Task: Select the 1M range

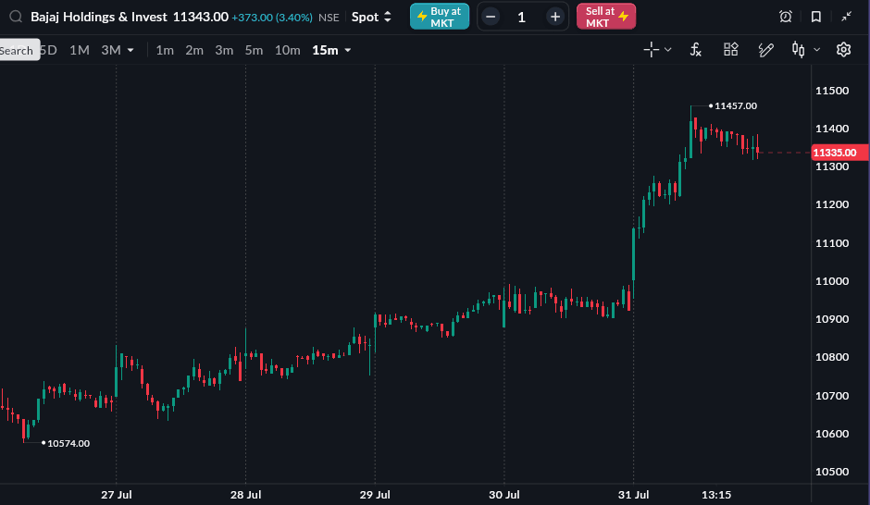Action: (80, 50)
